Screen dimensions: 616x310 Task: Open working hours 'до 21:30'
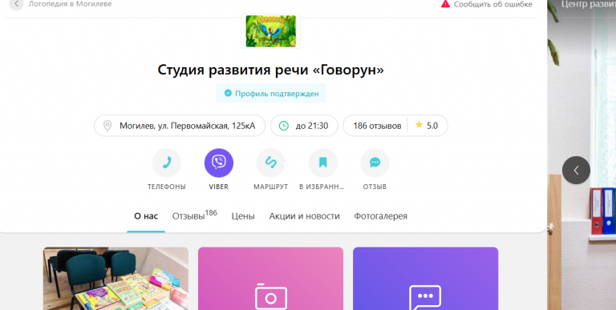[x=311, y=126]
